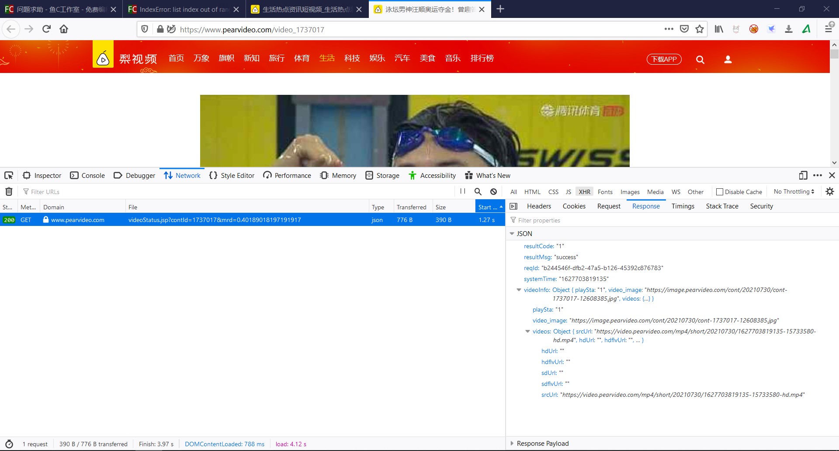Image resolution: width=839 pixels, height=451 pixels.
Task: Switch to the Console tab
Action: [87, 175]
